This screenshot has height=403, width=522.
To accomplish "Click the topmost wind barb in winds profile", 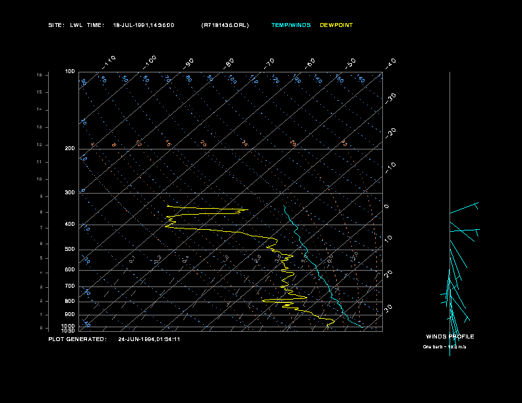I will pyautogui.click(x=465, y=208).
